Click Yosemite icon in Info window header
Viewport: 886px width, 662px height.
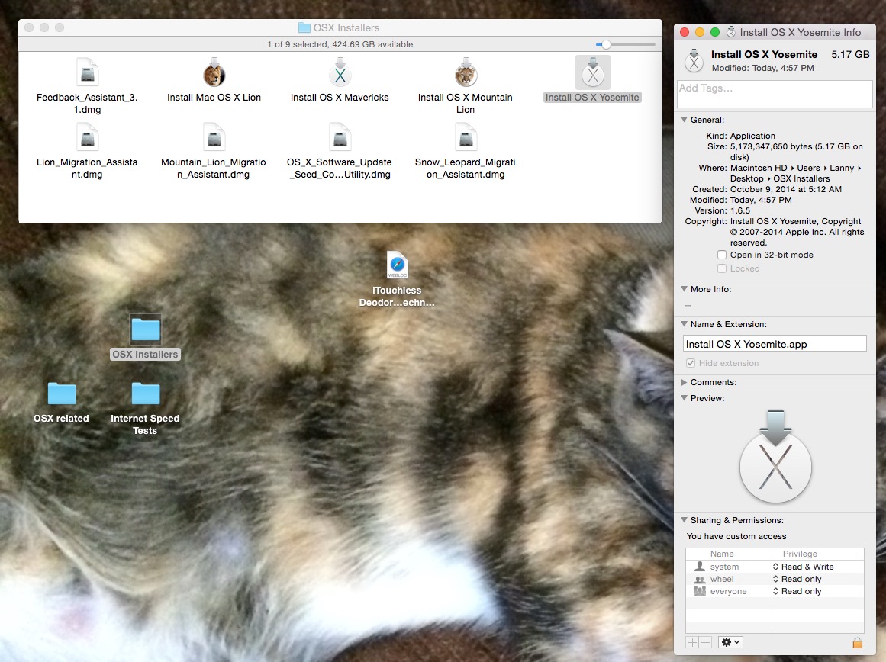(694, 60)
